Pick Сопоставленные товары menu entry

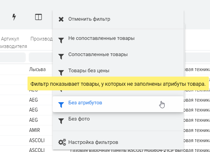[98, 55]
